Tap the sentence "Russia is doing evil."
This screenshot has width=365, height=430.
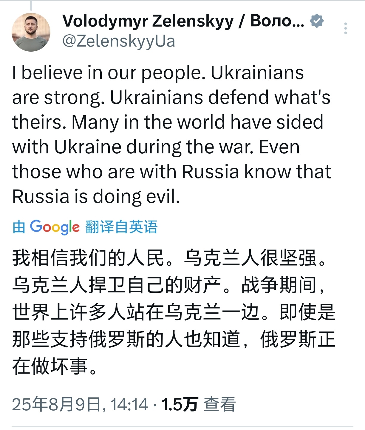pos(96,197)
